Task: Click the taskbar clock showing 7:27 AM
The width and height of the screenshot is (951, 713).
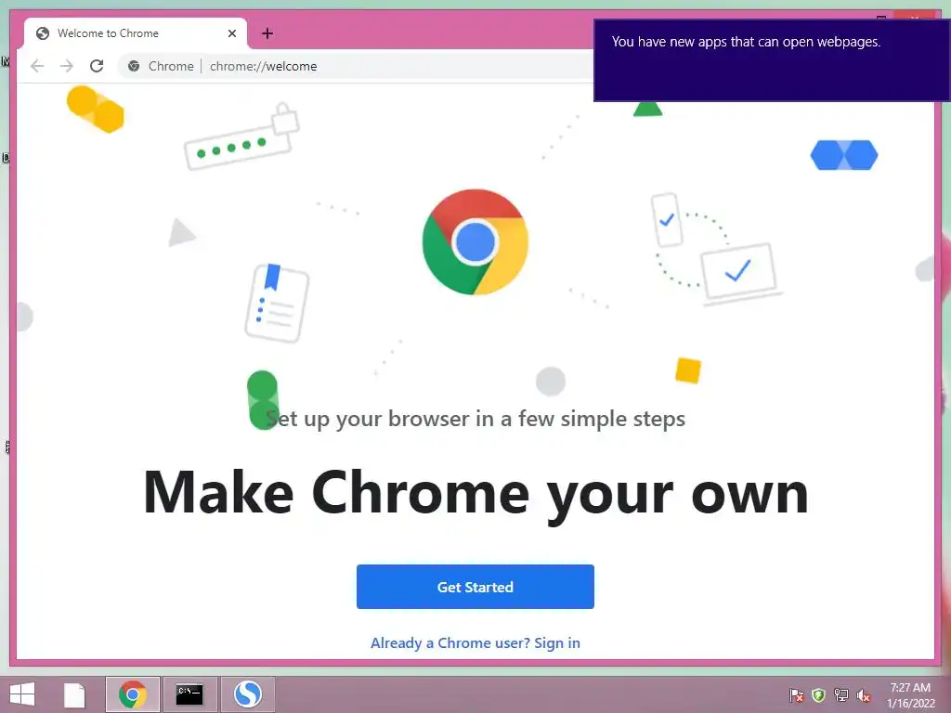Action: coord(910,694)
